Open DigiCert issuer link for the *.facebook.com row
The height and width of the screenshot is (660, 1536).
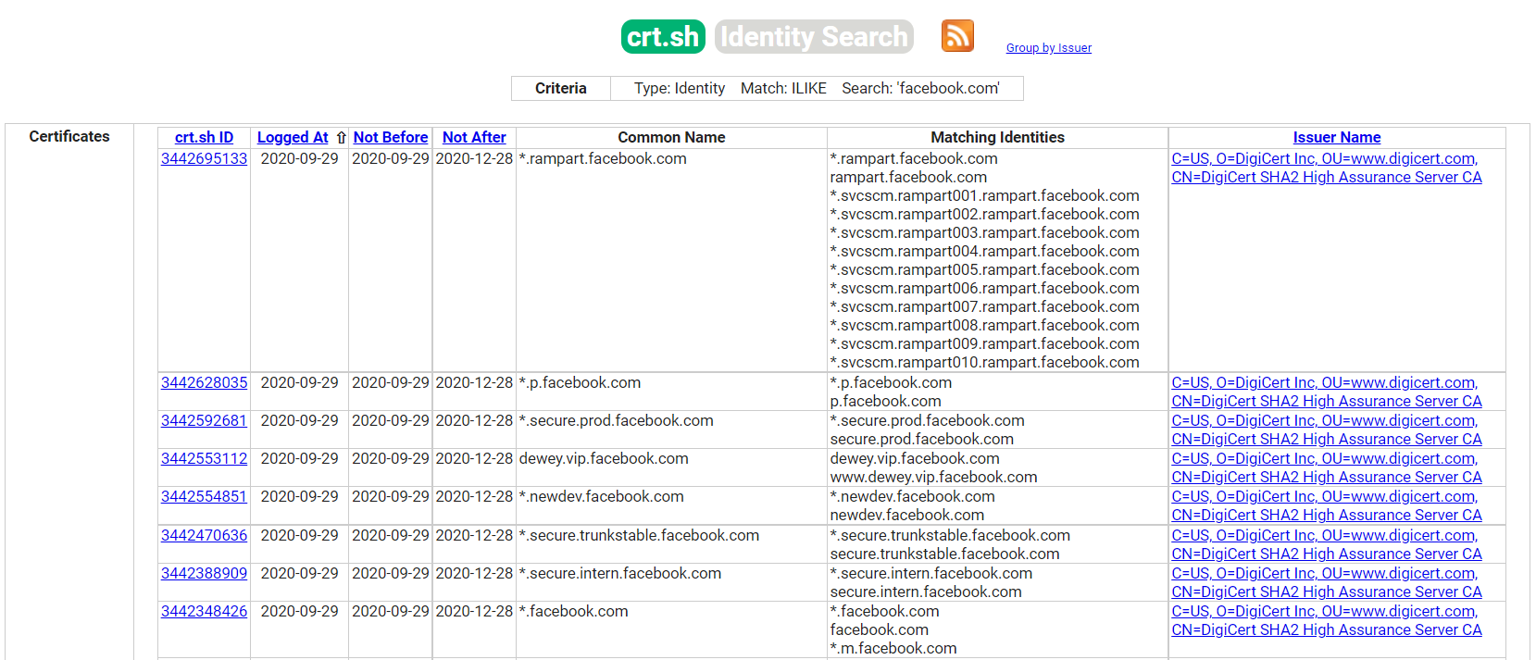[x=1327, y=620]
